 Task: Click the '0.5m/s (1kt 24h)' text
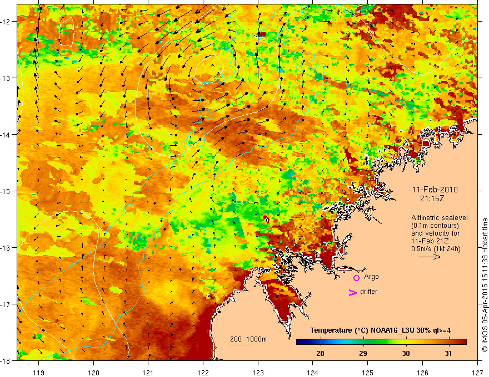[x=436, y=249]
